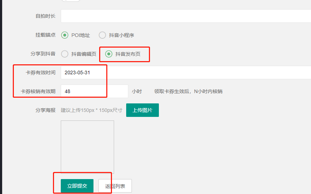Click the 卡券核销有效期 label
The image size is (311, 194).
38,91
